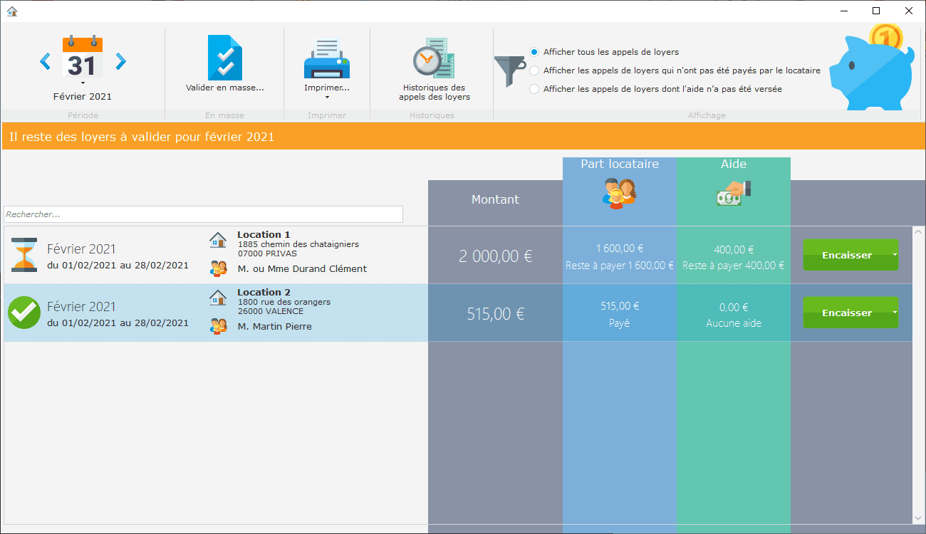Click the printer icon
This screenshot has height=534, width=926.
click(x=327, y=59)
